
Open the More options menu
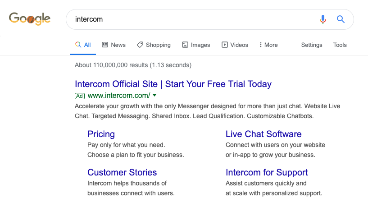coord(268,45)
